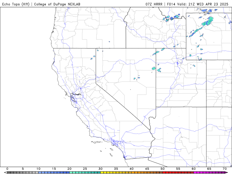232x174 pixels.
Task: Click the '07Z HRRR' model run text
Action: 154,4
